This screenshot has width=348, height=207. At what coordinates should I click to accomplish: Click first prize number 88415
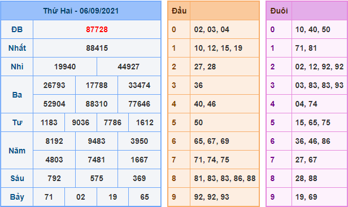(97, 48)
